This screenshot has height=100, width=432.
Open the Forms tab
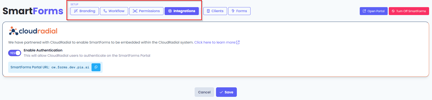coord(239,11)
